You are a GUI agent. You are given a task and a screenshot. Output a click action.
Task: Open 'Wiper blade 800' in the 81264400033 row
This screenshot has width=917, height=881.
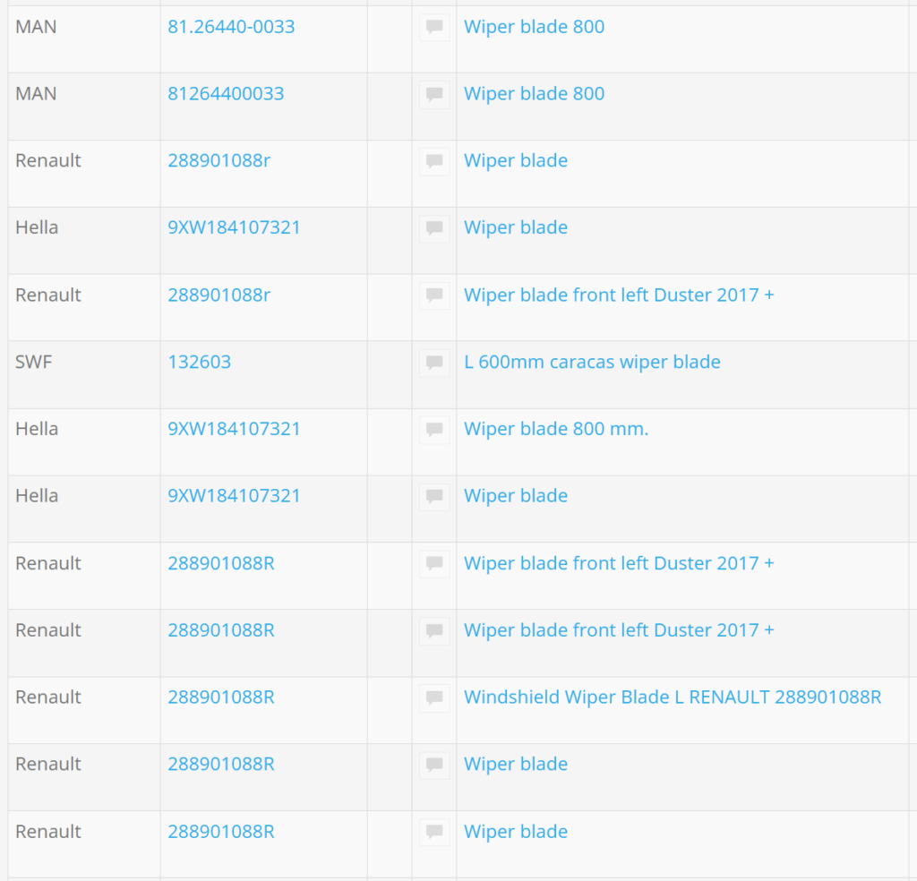click(x=534, y=93)
